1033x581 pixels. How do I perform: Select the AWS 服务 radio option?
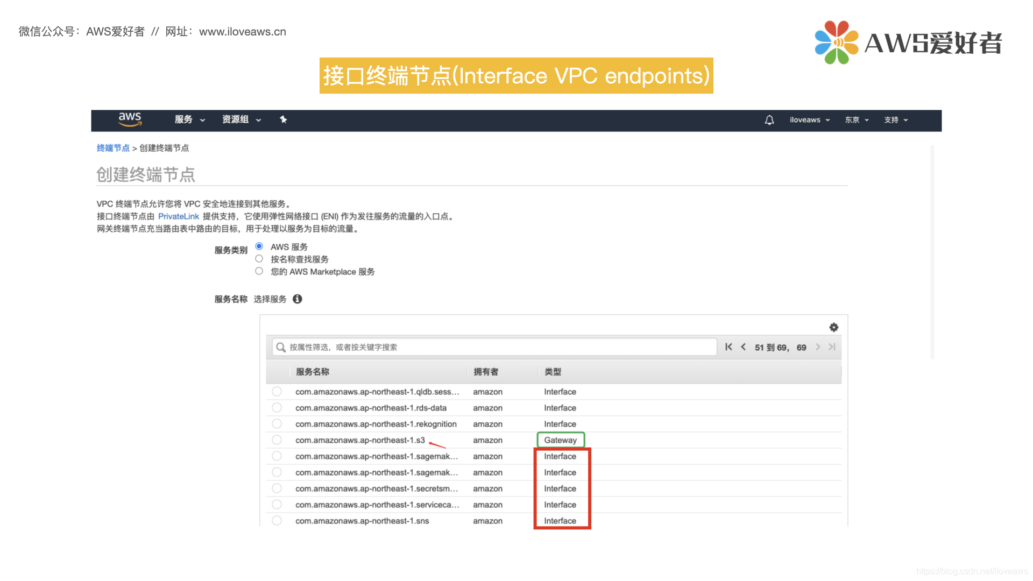click(x=259, y=246)
